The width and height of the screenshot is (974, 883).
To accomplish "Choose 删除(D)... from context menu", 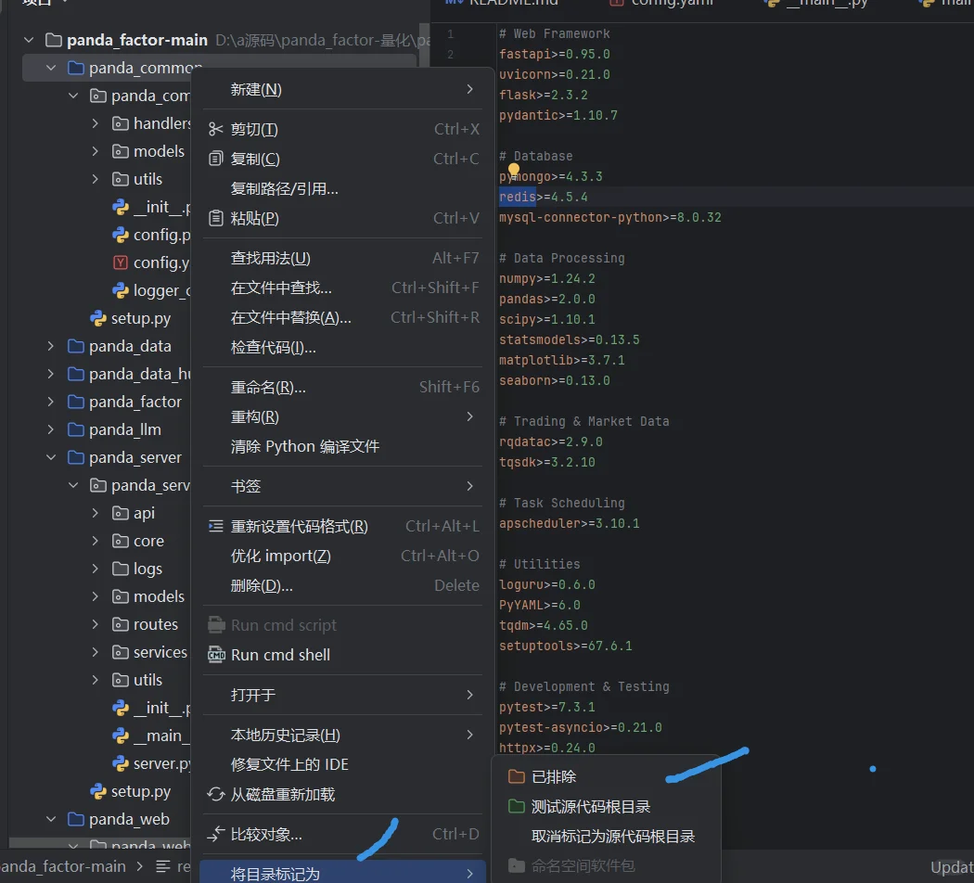I will (342, 585).
